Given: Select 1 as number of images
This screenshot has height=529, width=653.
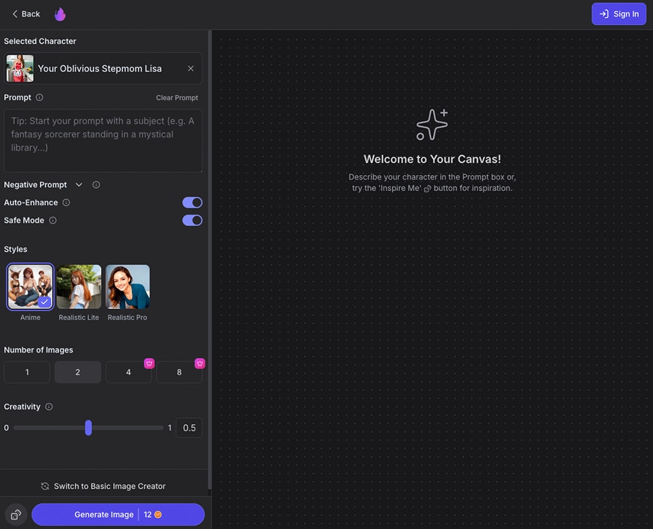Looking at the screenshot, I should (27, 372).
